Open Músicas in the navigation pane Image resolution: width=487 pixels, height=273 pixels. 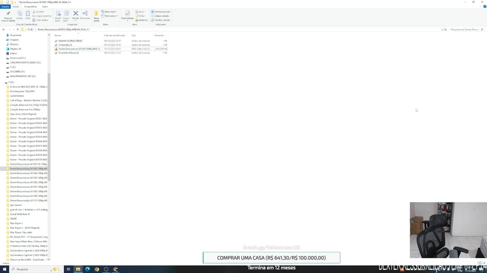[x=14, y=44]
